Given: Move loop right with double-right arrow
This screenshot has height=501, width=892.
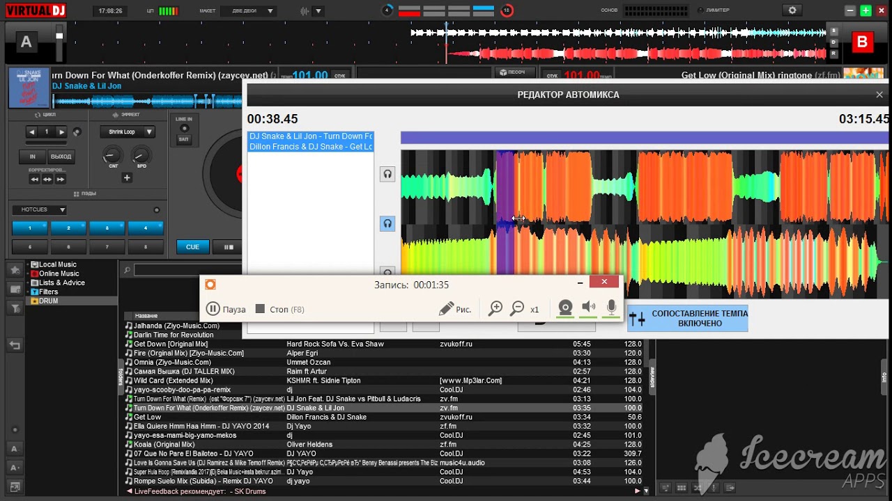Looking at the screenshot, I should coord(61,180).
